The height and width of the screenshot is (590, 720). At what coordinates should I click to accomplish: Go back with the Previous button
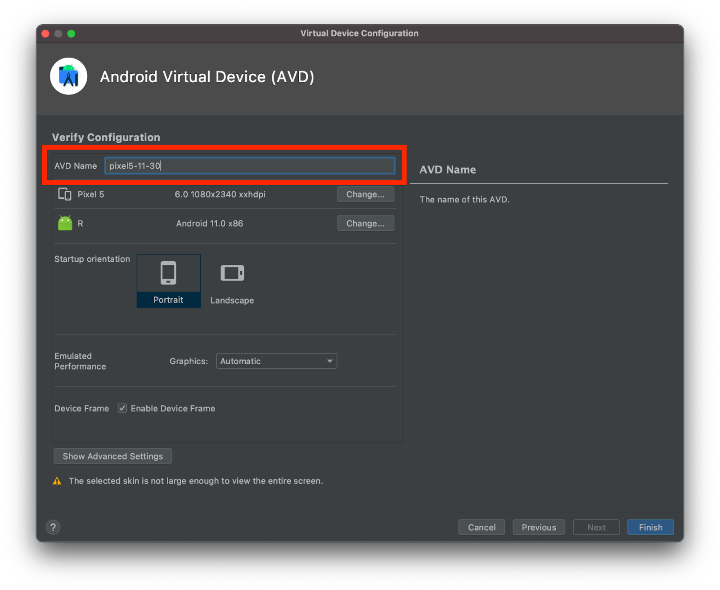(x=539, y=527)
